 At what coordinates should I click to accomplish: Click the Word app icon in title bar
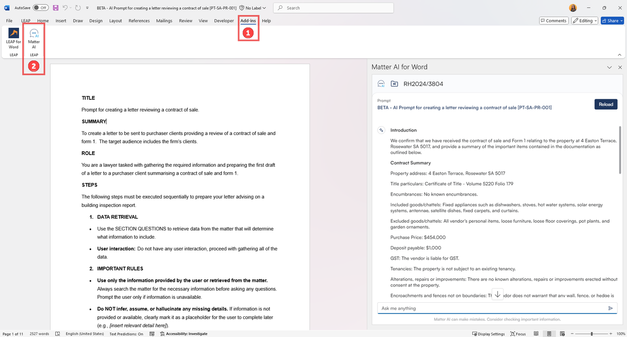pos(7,8)
